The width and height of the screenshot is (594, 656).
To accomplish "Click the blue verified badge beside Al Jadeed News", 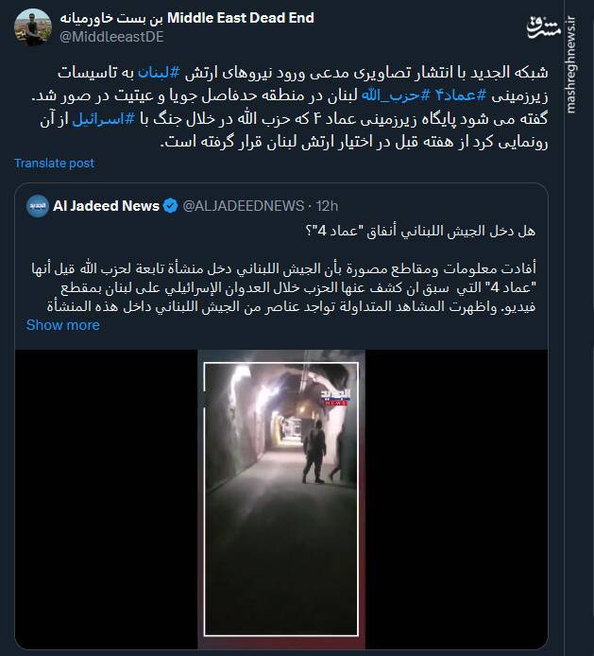I will (170, 206).
